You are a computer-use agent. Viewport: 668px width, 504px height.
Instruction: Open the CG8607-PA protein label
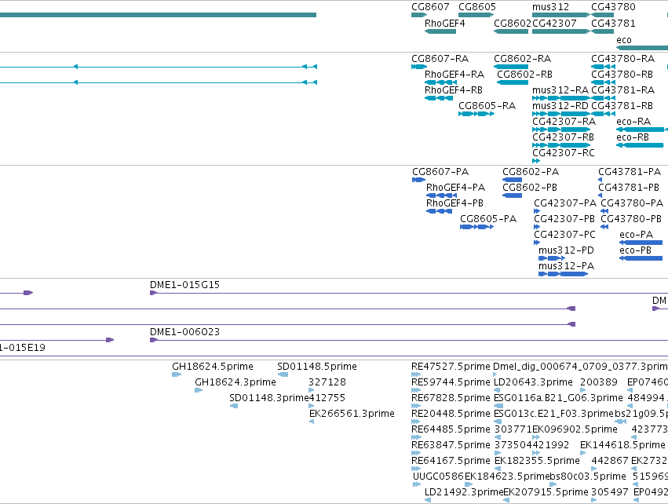click(440, 172)
